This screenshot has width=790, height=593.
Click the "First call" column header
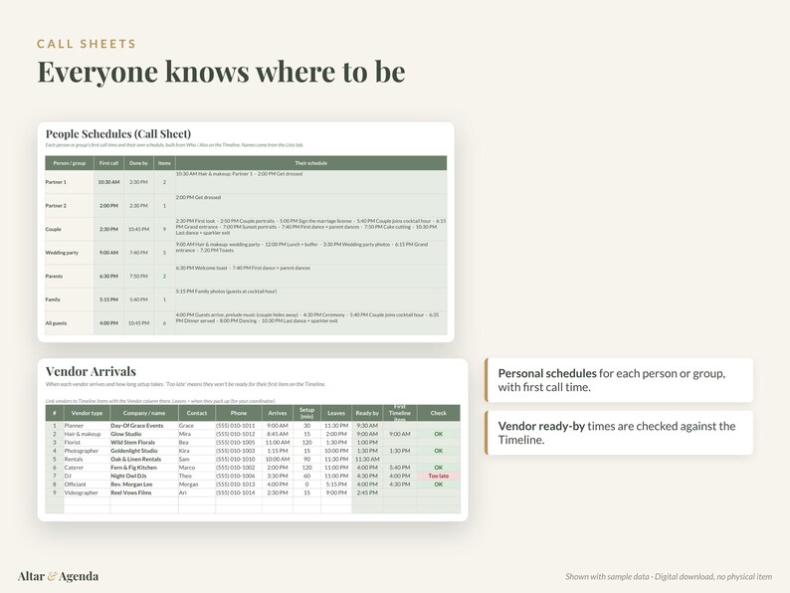(108, 163)
